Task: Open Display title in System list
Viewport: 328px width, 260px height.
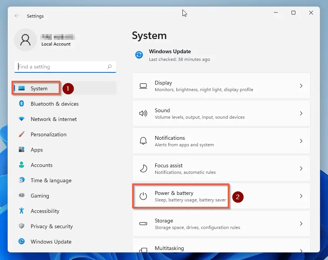Action: tap(163, 83)
